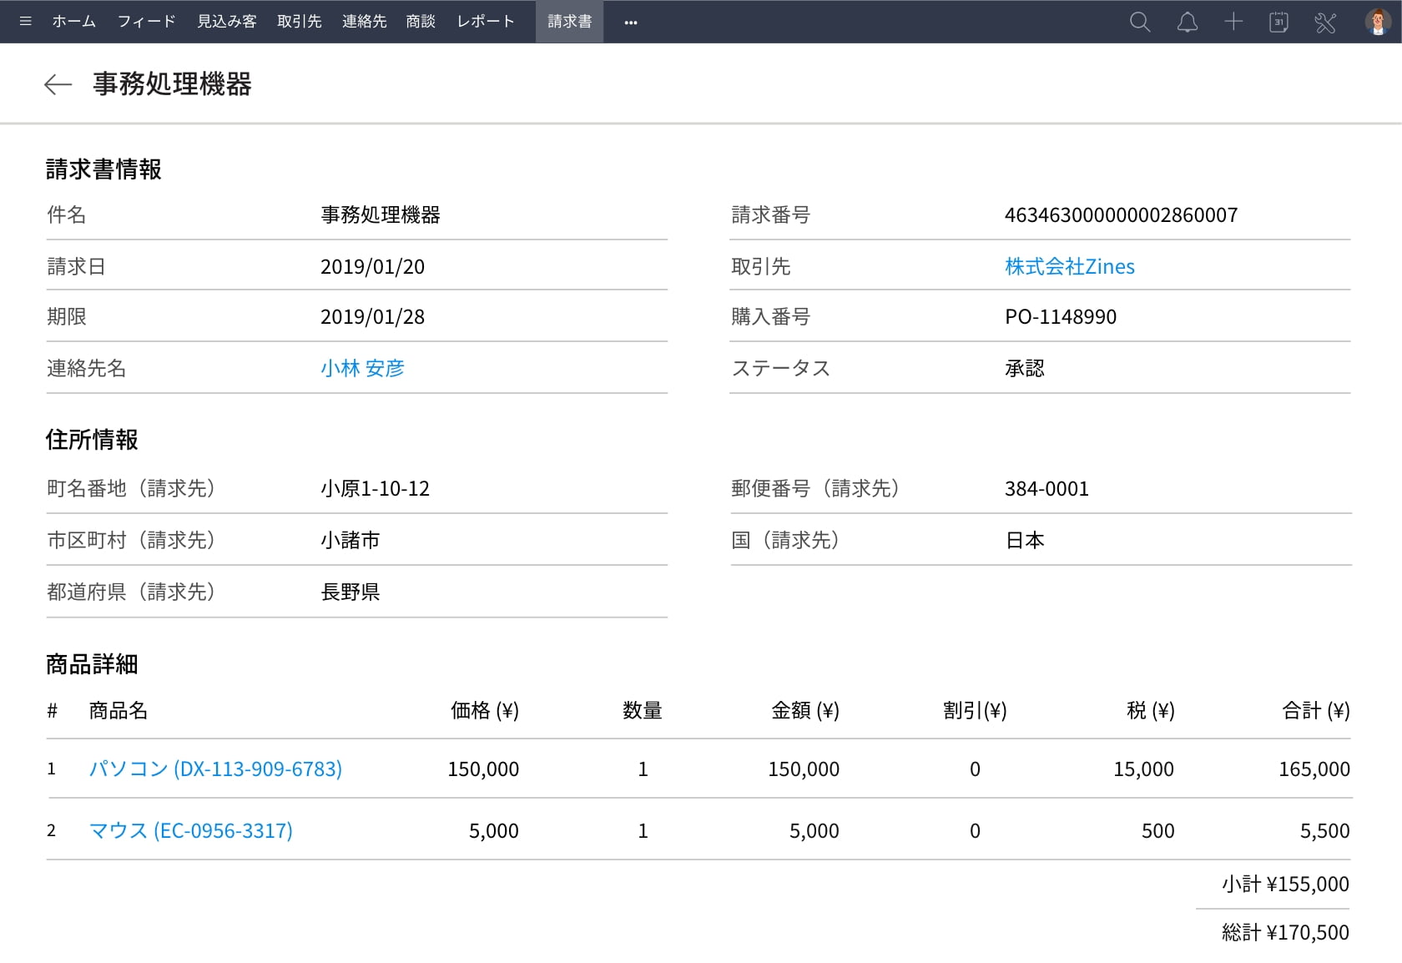Image resolution: width=1402 pixels, height=963 pixels.
Task: Open the 商談 tab
Action: click(x=421, y=22)
